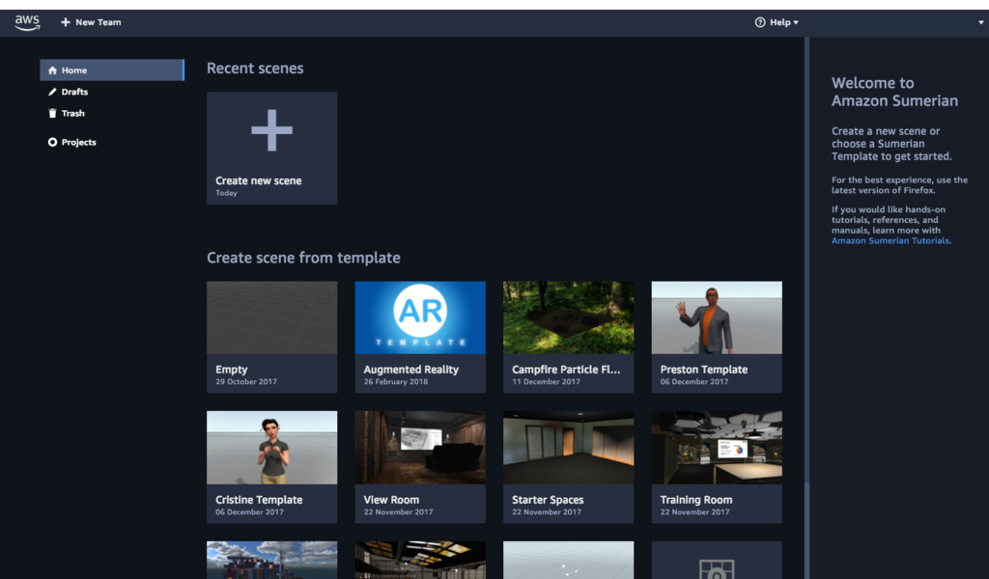Choose the Starter Spaces template thumbnail

[x=568, y=448]
